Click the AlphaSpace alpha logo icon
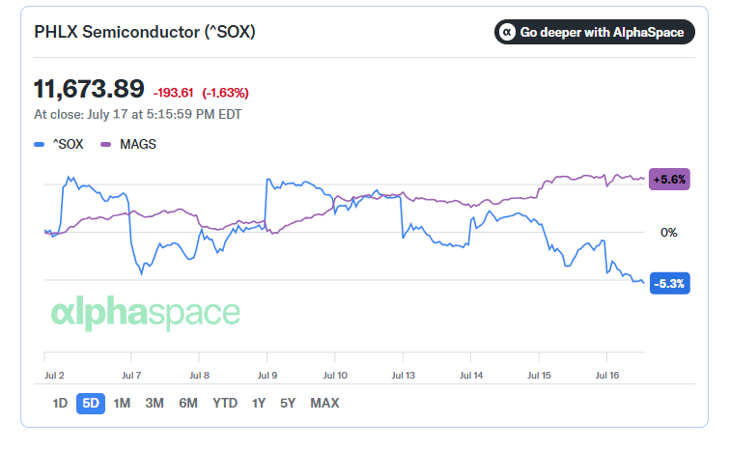The image size is (730, 452). (x=507, y=32)
